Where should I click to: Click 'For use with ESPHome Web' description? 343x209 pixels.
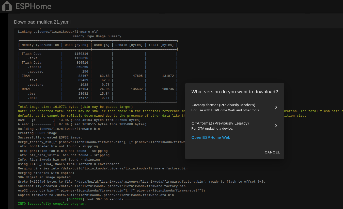click(225, 110)
